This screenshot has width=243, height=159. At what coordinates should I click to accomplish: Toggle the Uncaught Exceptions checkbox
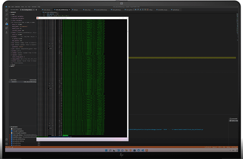(12, 131)
